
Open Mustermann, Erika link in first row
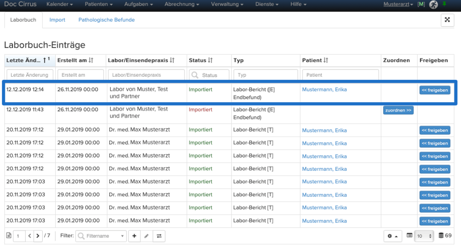324,90
